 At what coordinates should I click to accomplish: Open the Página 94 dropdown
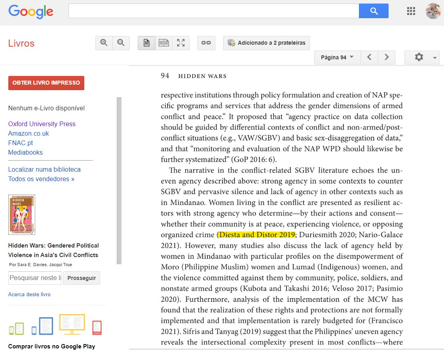[337, 57]
